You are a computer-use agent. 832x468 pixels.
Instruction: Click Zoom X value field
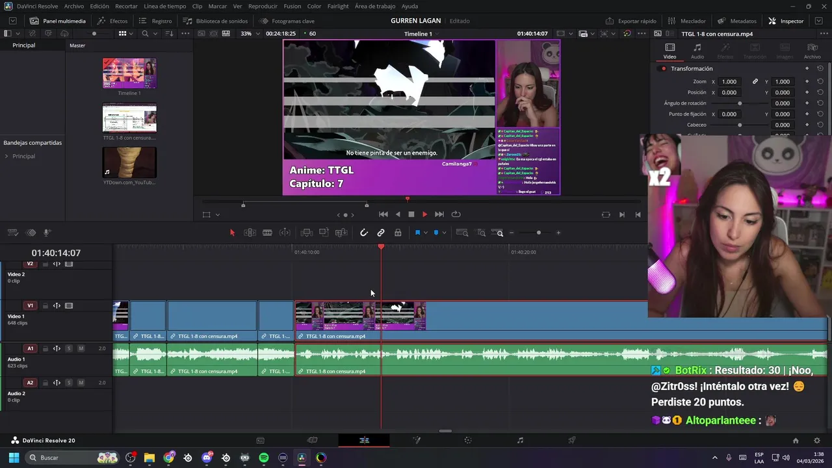[x=729, y=82]
